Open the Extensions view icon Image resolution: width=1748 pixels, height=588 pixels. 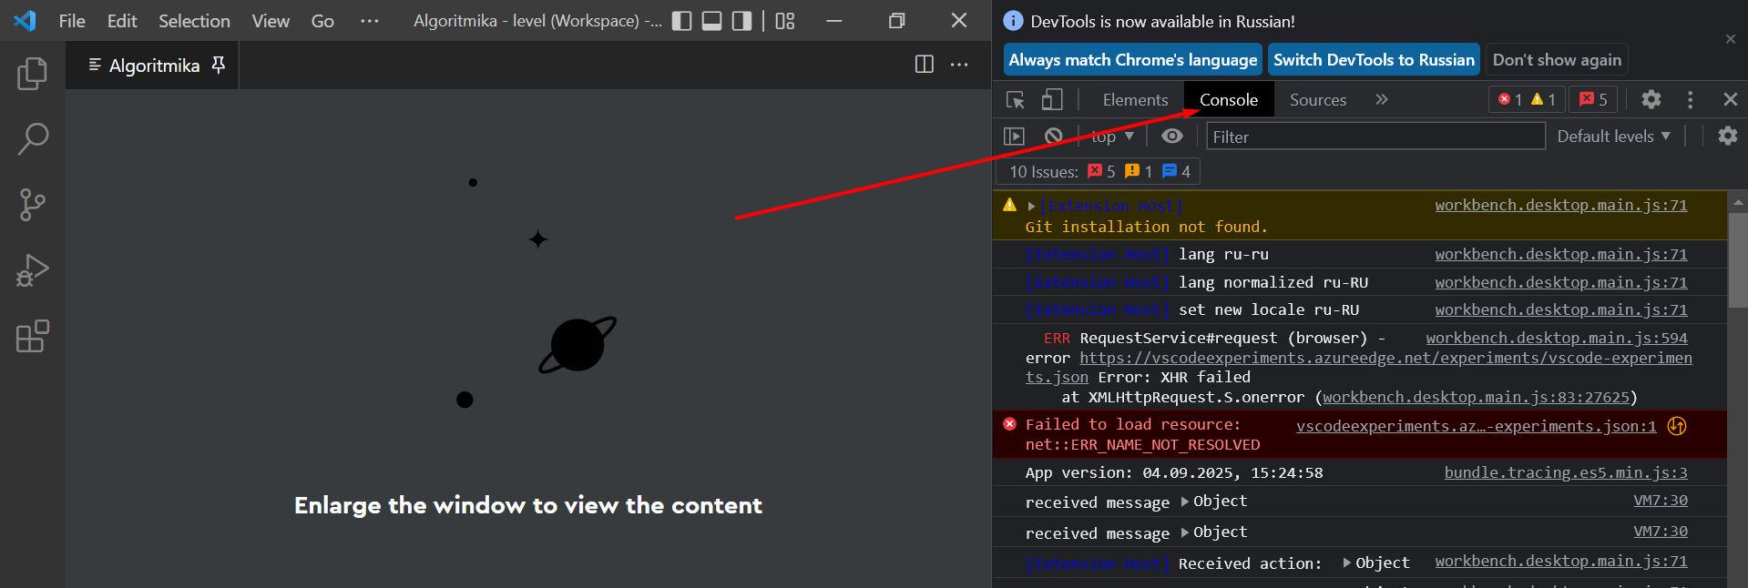point(33,336)
